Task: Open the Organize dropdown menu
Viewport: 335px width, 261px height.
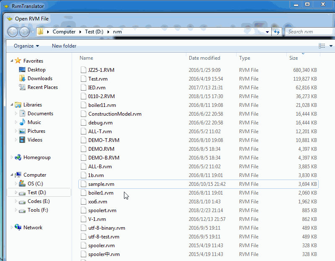Action: 26,46
